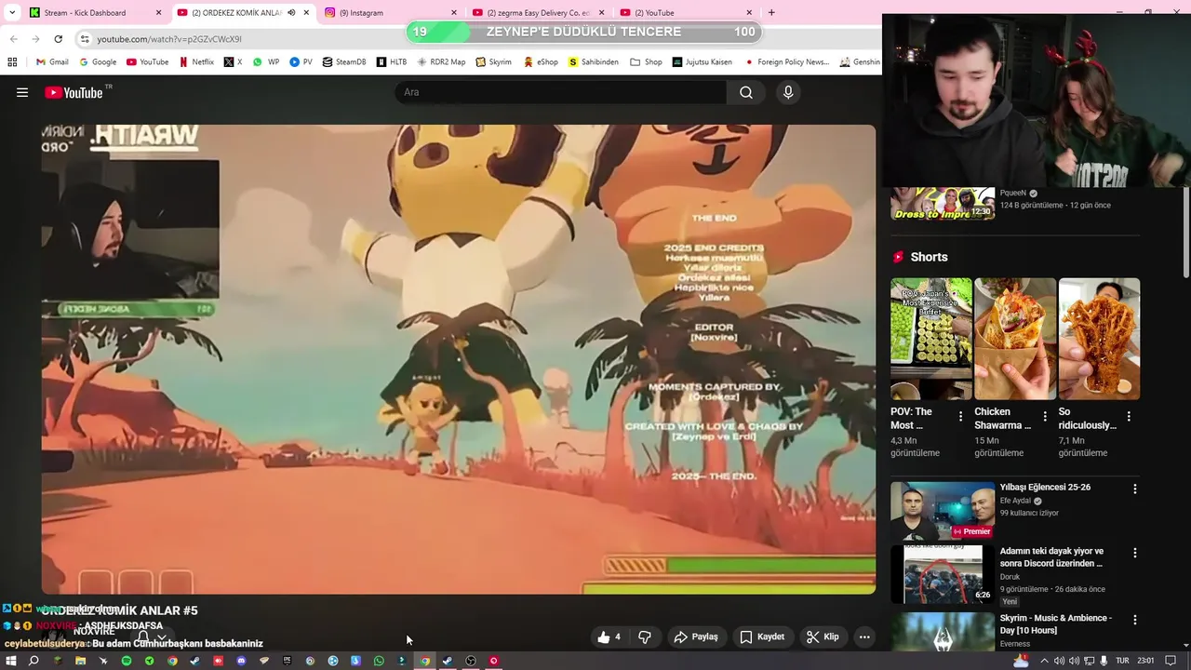Screen dimensions: 1191x670
Task: Open the Chicken Shawarma short
Action: 1015,339
